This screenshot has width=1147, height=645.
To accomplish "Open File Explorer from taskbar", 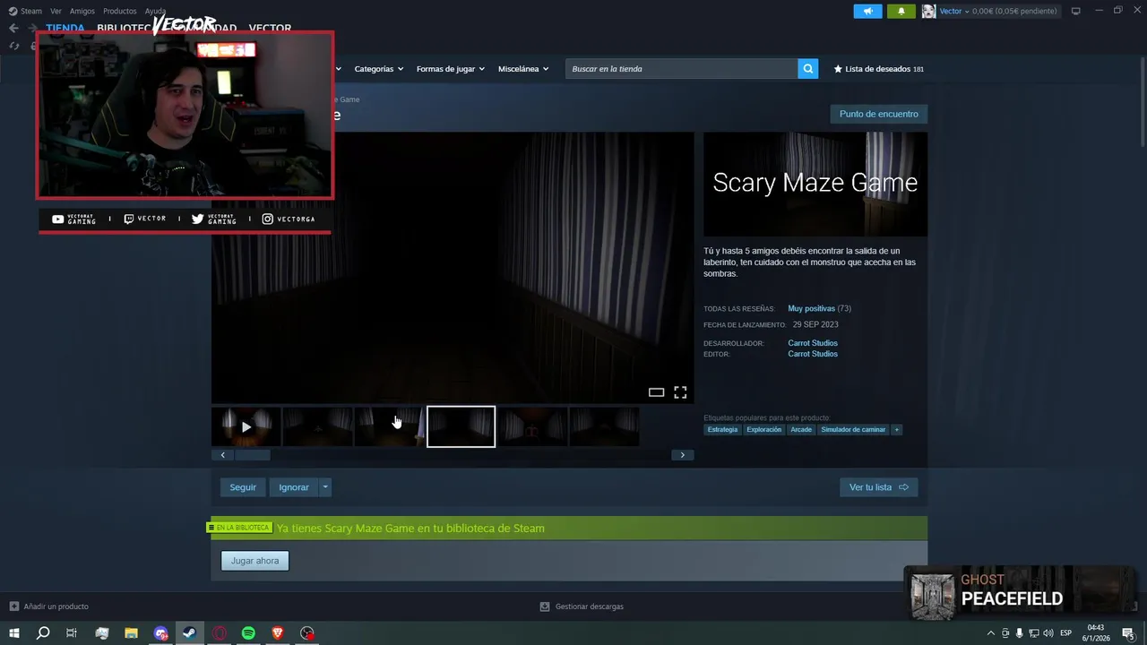I will click(131, 633).
